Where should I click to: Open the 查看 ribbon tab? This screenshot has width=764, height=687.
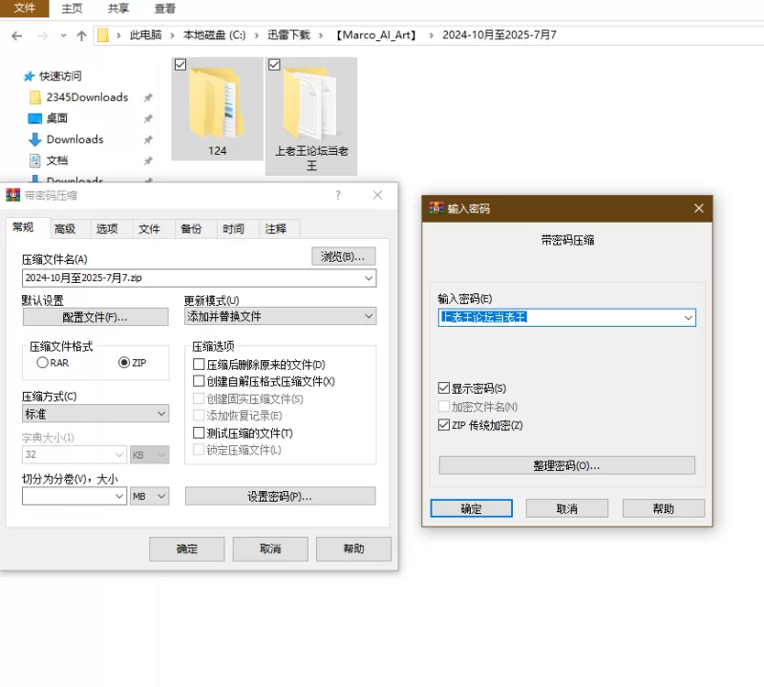click(x=164, y=9)
